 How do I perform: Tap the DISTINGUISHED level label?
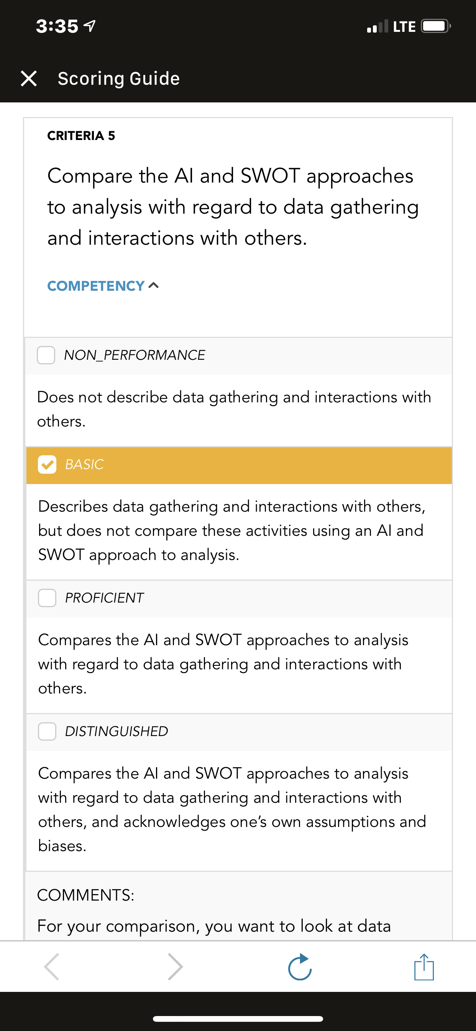117,731
